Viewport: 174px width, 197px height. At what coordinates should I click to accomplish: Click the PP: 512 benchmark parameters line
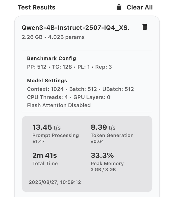click(x=69, y=67)
